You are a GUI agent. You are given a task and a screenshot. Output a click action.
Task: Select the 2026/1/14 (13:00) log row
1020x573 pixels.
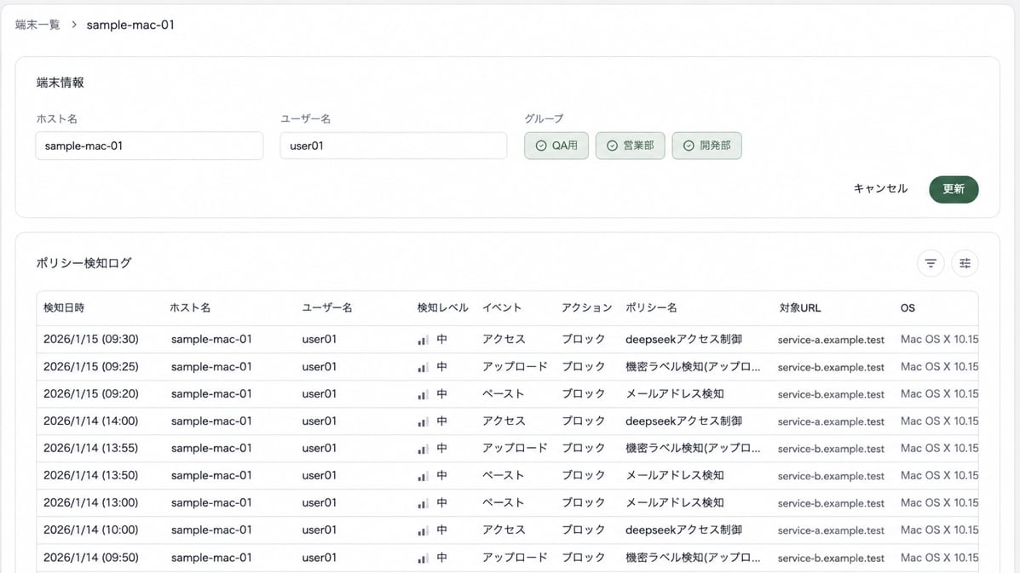507,503
